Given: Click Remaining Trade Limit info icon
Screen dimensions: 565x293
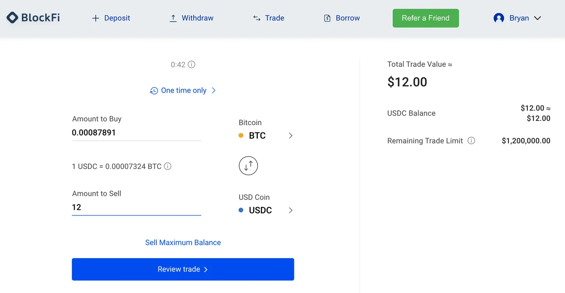Looking at the screenshot, I should click(x=471, y=141).
